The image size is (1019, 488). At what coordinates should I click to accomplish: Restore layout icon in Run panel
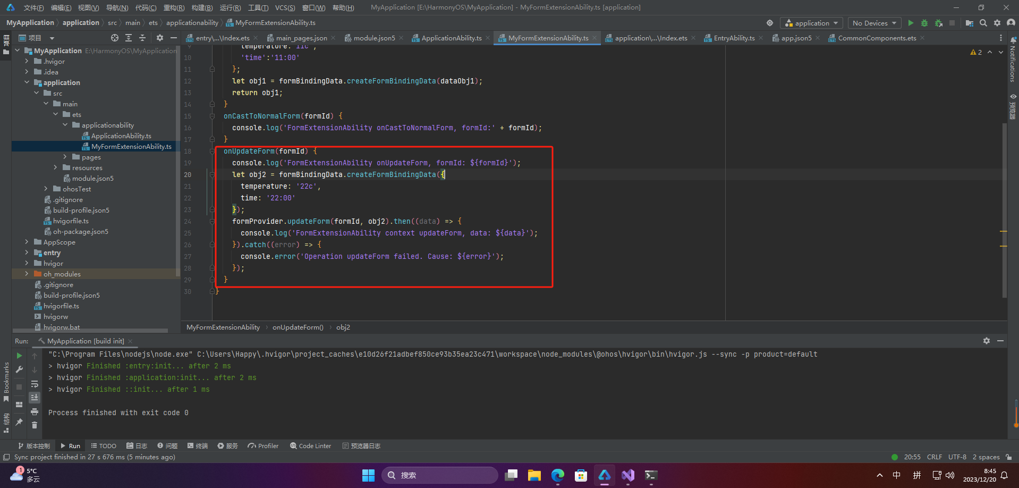point(20,405)
